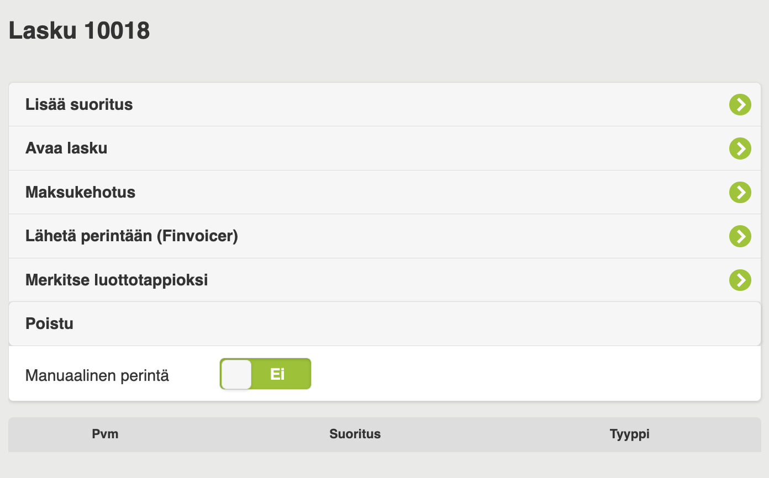Click the invoice number 10018 in the title
The height and width of the screenshot is (478, 769).
tap(117, 30)
